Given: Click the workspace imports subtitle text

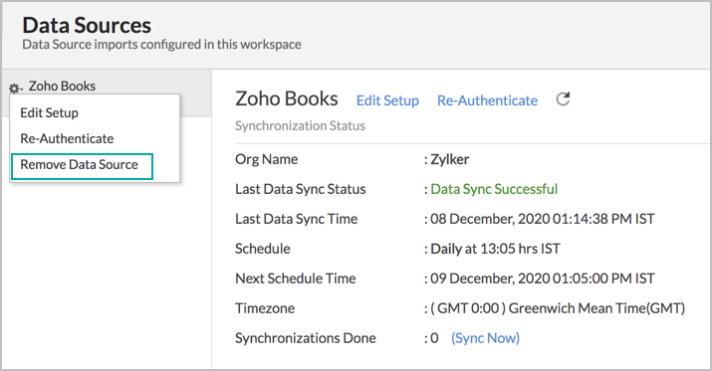Looking at the screenshot, I should pos(161,45).
